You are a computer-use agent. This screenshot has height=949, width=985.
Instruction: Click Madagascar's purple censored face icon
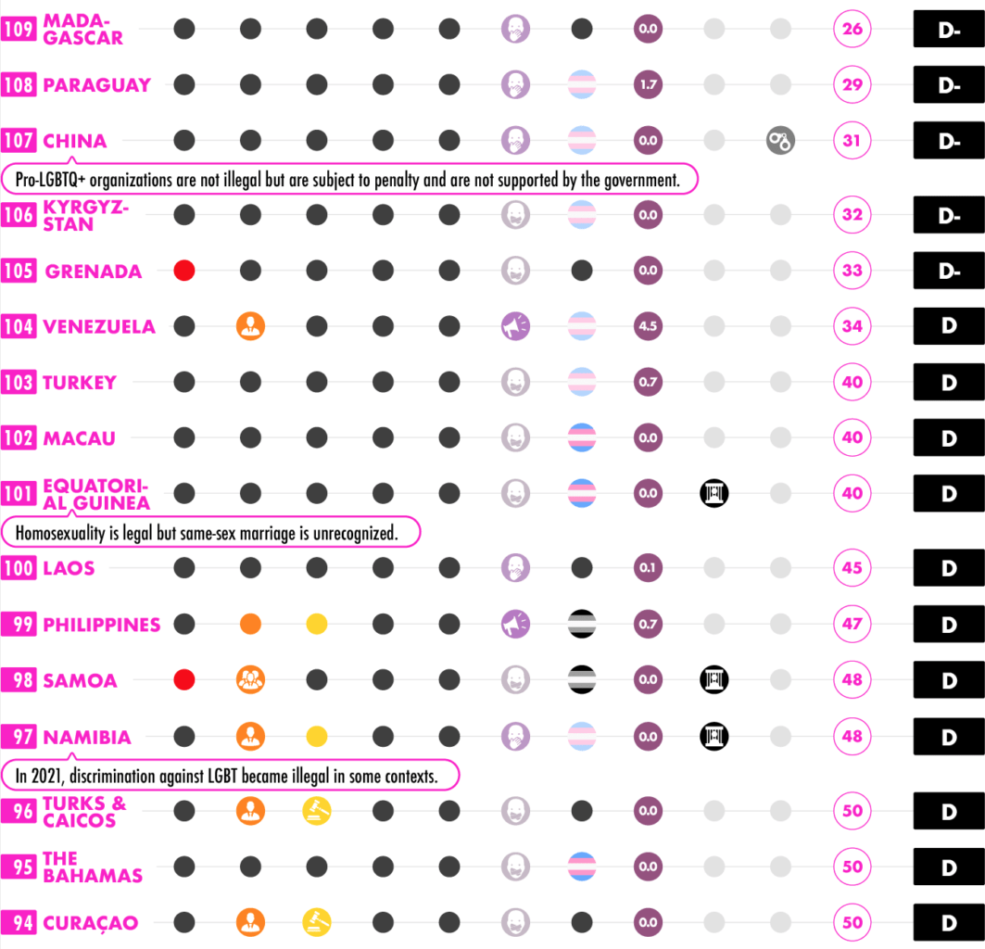click(516, 29)
